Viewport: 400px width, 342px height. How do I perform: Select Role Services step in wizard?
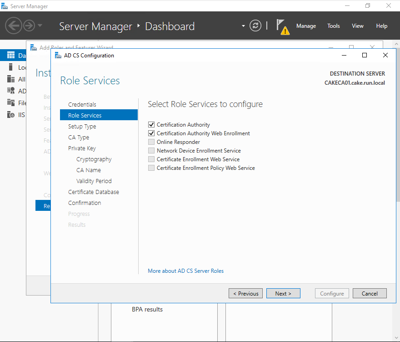click(x=99, y=115)
